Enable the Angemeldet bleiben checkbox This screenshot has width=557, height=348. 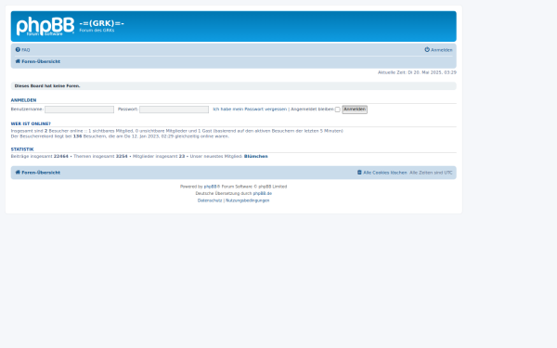click(338, 110)
